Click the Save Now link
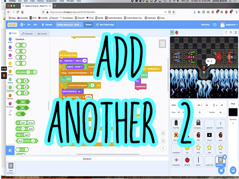 tap(205, 25)
